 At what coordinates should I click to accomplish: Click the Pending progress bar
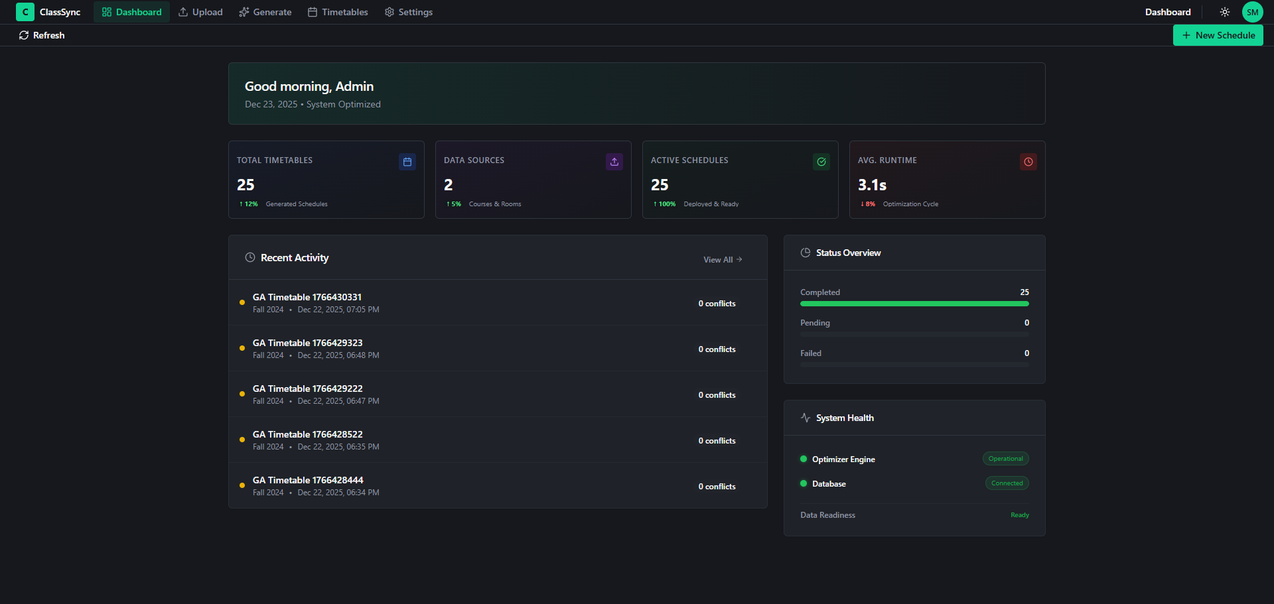pos(914,334)
